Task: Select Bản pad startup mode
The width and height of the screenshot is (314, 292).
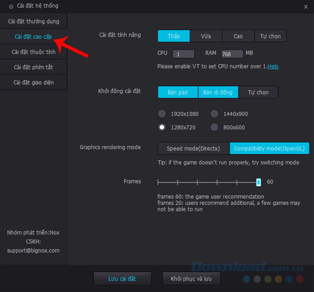Action: click(178, 92)
